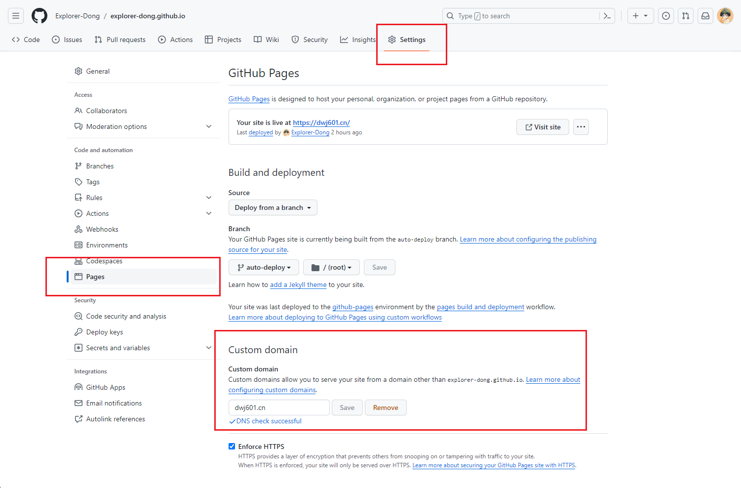The height and width of the screenshot is (488, 741).
Task: Open the Explorer-Dong owner link
Action: point(78,16)
